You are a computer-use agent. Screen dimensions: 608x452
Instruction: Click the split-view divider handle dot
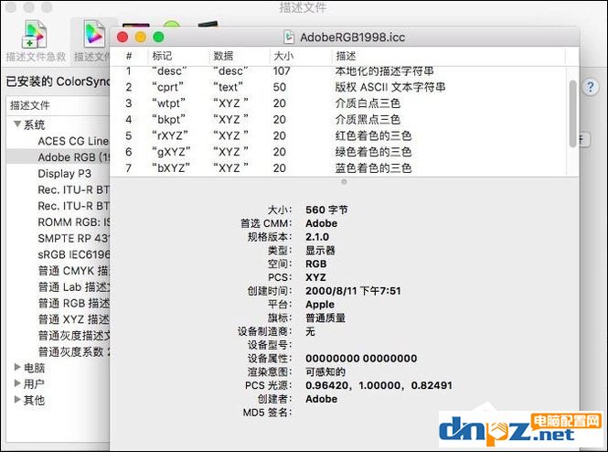click(x=344, y=181)
